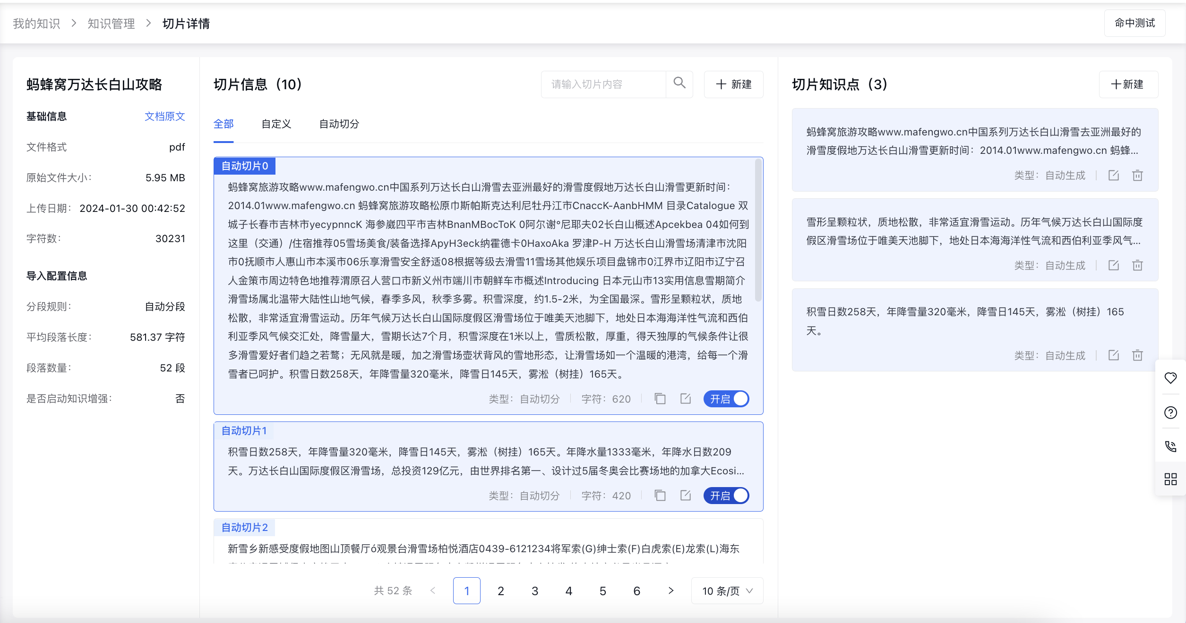Click the 切片详情 breadcrumb title

[186, 23]
